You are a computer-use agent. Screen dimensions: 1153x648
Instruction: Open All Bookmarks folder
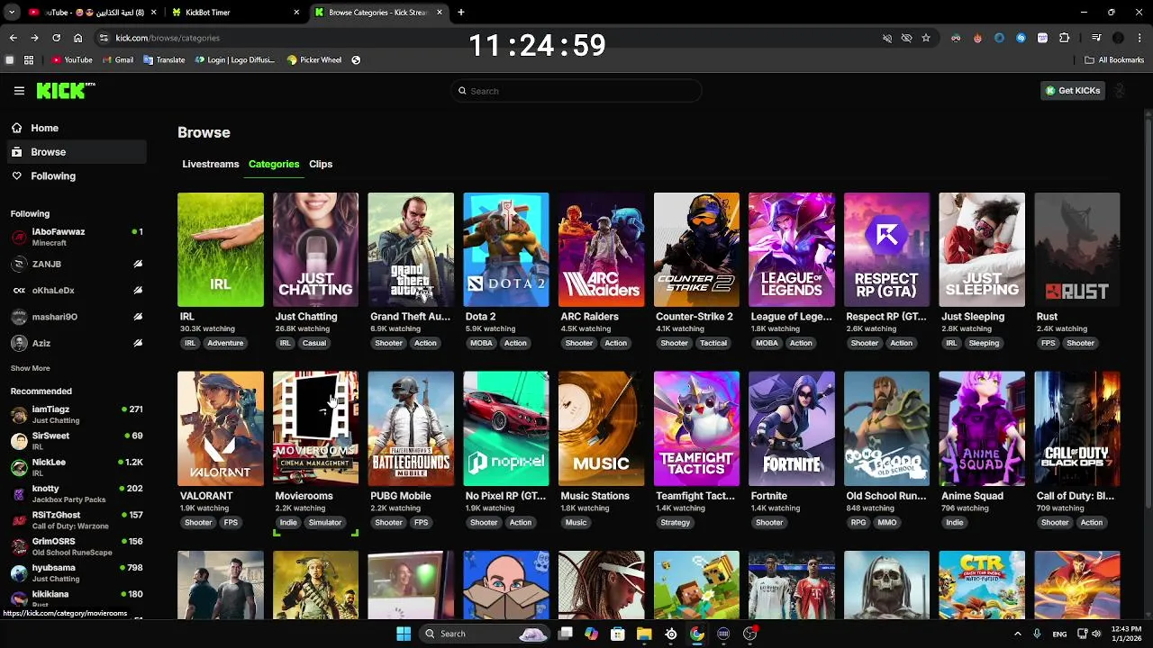(1114, 59)
